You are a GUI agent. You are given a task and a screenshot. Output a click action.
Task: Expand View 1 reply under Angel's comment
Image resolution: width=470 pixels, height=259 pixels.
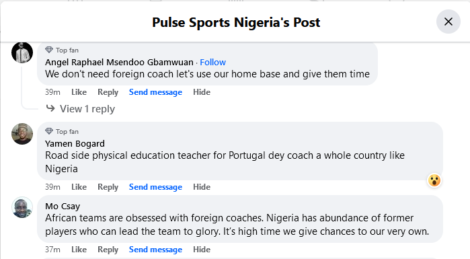point(80,108)
